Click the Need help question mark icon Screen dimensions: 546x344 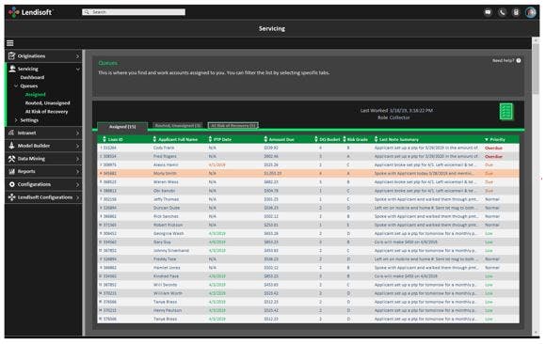(x=519, y=60)
